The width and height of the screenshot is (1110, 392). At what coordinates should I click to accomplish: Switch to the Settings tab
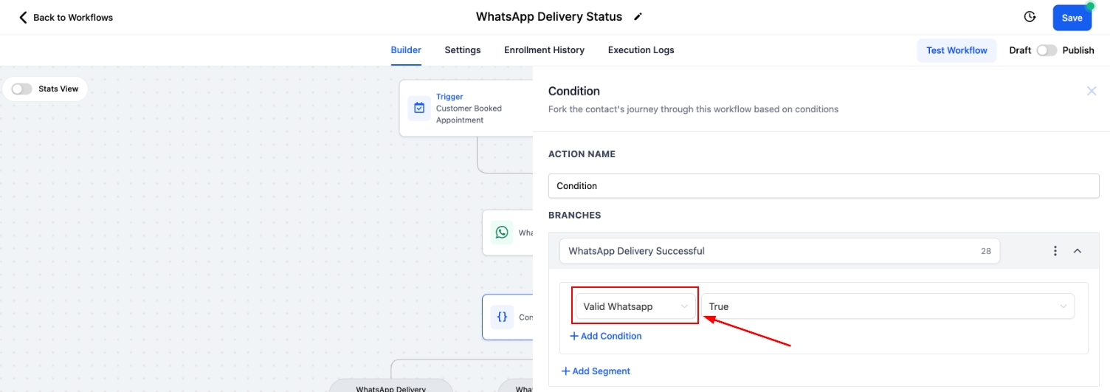(463, 50)
